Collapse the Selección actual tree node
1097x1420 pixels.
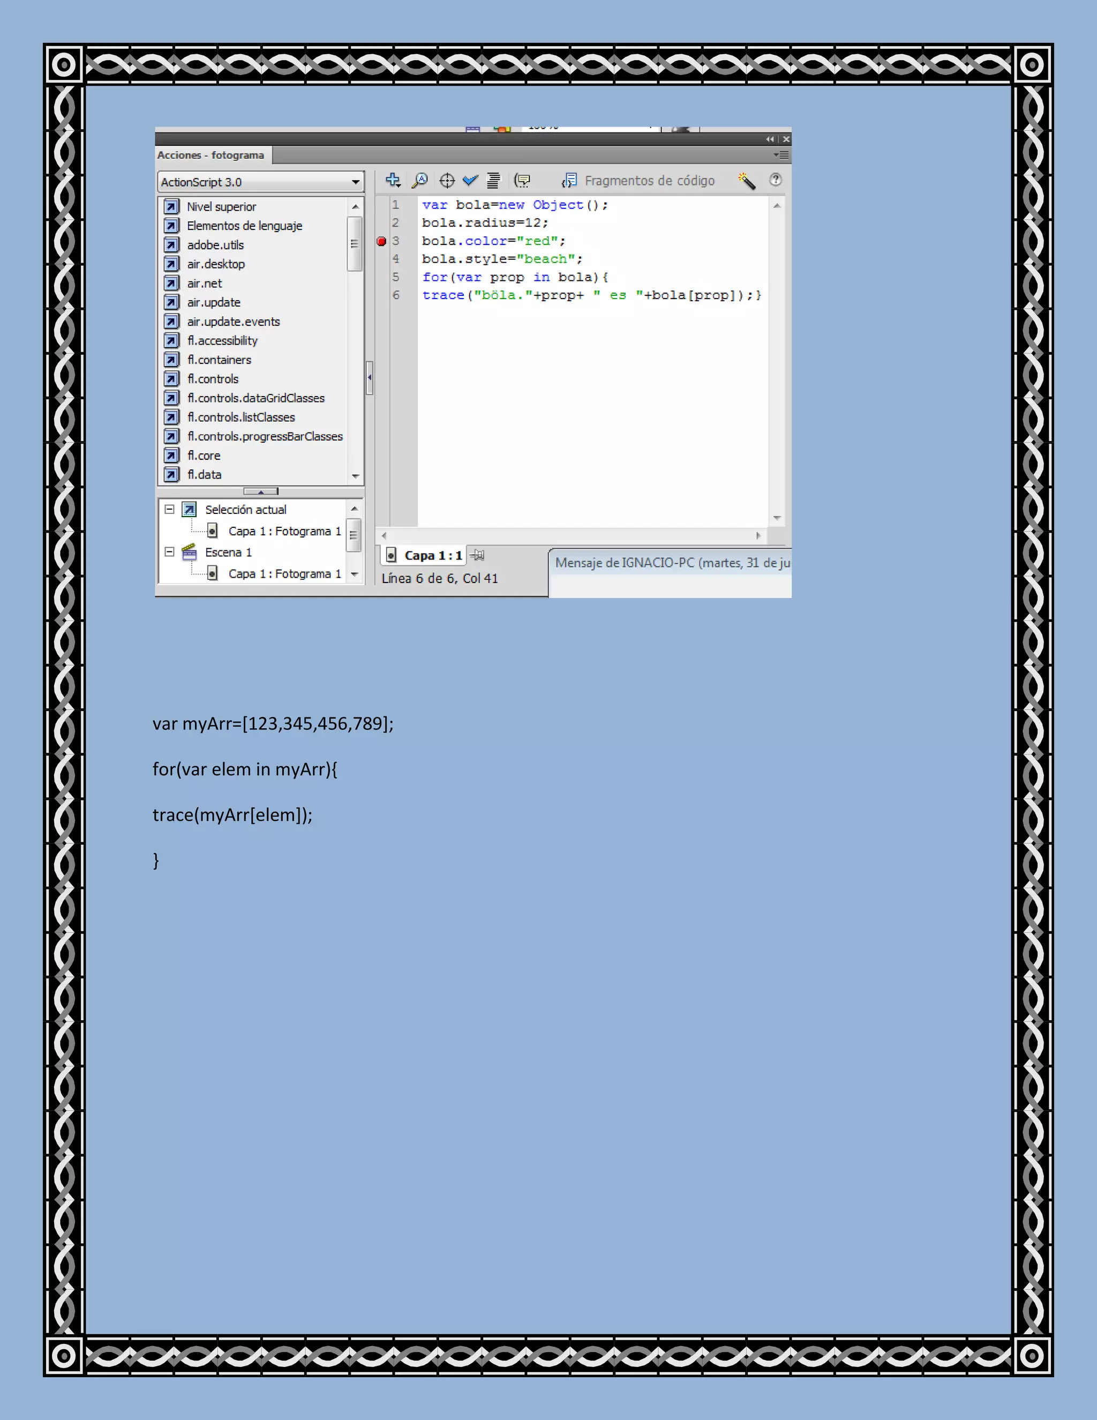(x=170, y=510)
